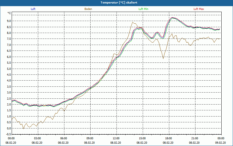Click the 12:00 time axis label

coord(116,138)
